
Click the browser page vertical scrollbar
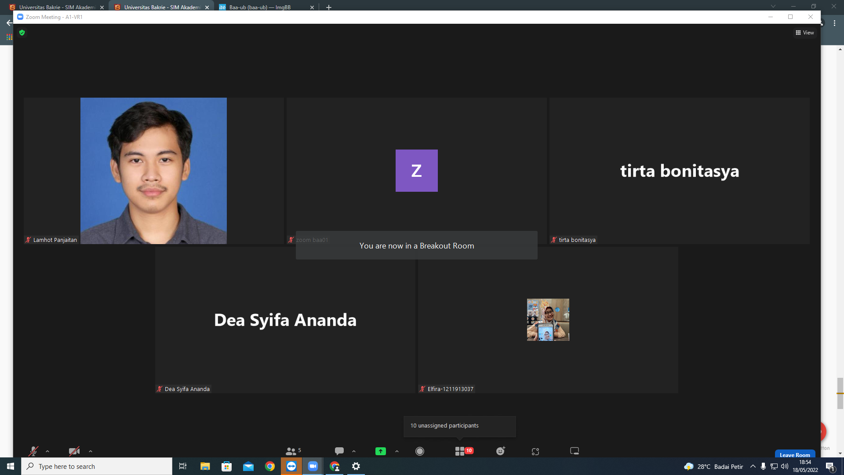pos(840,393)
